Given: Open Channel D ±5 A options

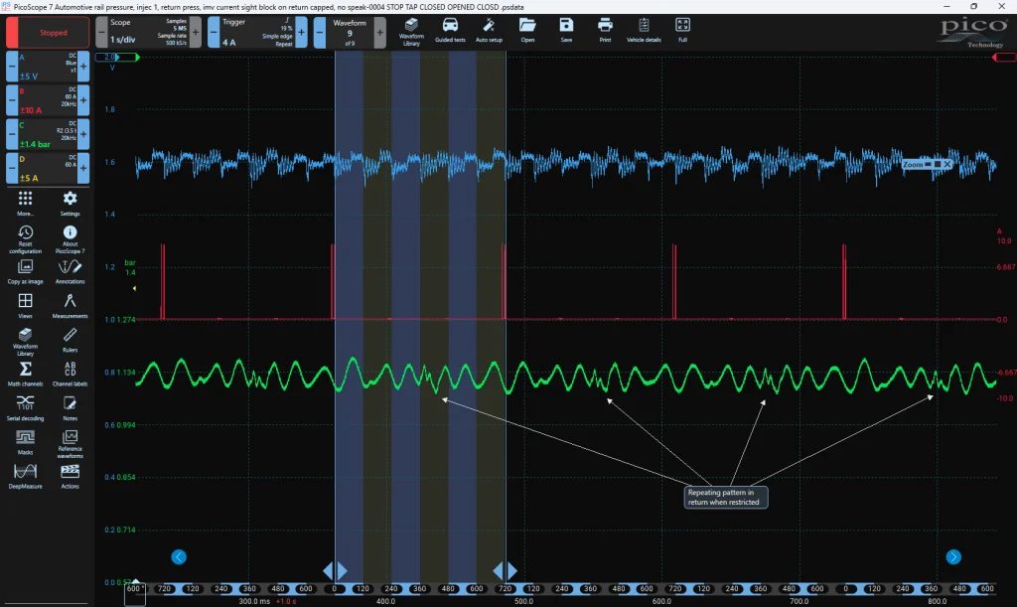Looking at the screenshot, I should [x=48, y=168].
